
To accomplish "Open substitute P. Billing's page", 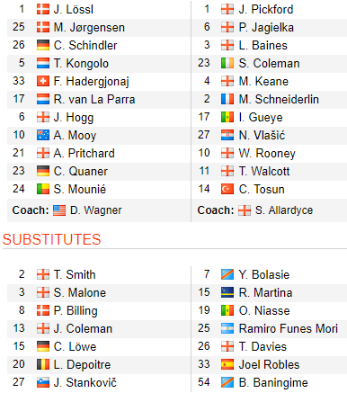I will [76, 311].
